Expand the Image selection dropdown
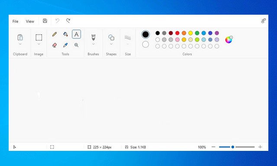The image size is (277, 166). click(x=39, y=44)
